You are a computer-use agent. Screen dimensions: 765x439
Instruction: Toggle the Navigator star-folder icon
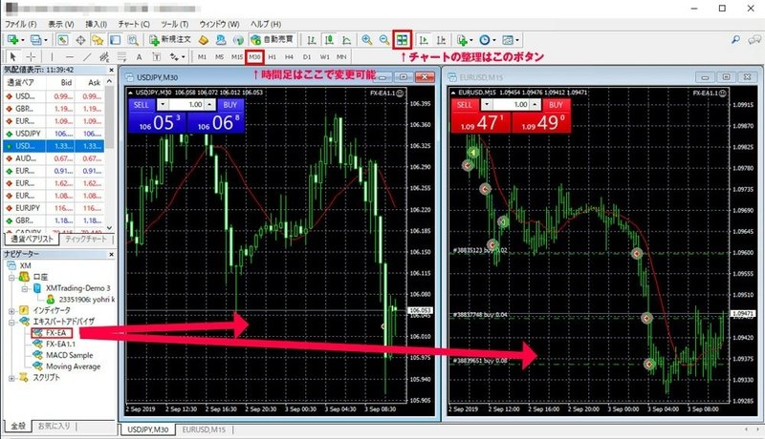click(98, 40)
